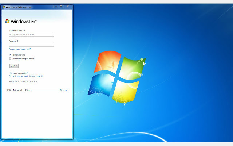Click the ©2011 Microsoft text
This screenshot has height=146, width=233.
point(14,90)
